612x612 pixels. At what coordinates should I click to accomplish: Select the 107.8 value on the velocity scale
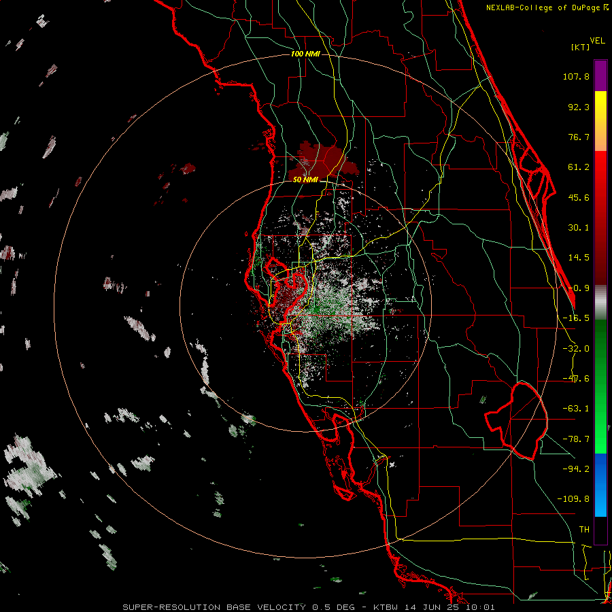pos(576,76)
